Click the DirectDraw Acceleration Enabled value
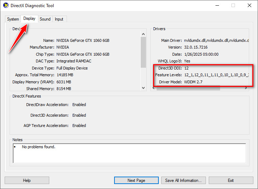Viewport: 258px width, 189px height. pos(79,105)
